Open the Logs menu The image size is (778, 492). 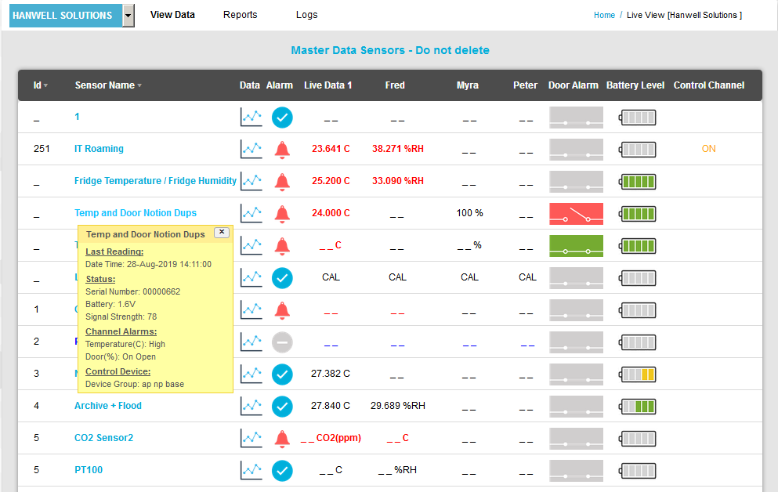pos(306,15)
